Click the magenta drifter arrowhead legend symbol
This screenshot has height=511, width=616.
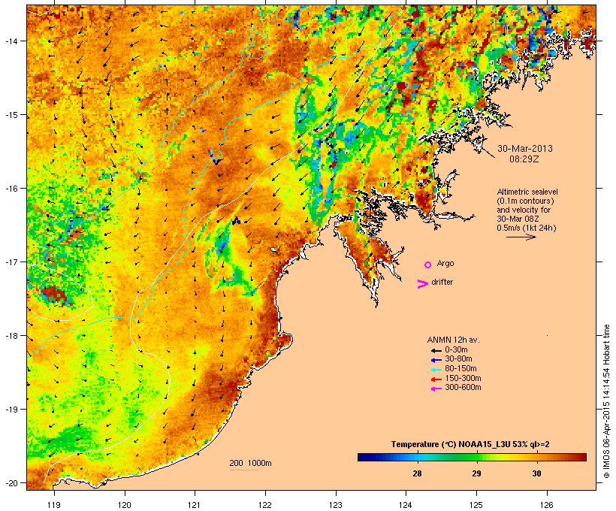(x=422, y=284)
